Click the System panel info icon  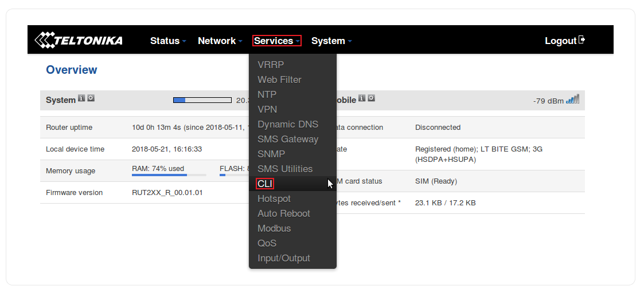click(81, 98)
